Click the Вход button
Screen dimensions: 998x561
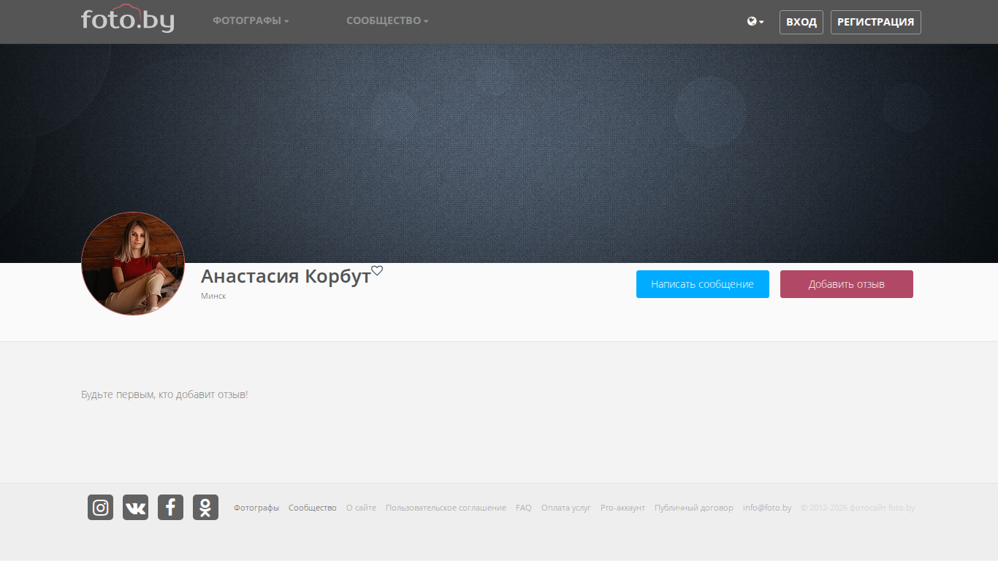click(x=801, y=22)
